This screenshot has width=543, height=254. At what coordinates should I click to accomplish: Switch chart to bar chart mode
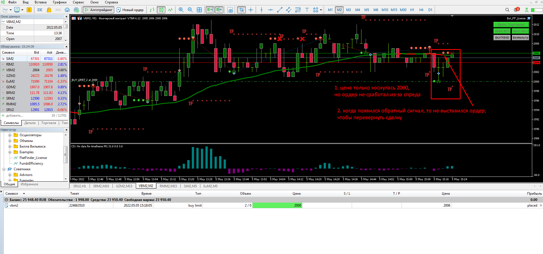[x=152, y=10]
